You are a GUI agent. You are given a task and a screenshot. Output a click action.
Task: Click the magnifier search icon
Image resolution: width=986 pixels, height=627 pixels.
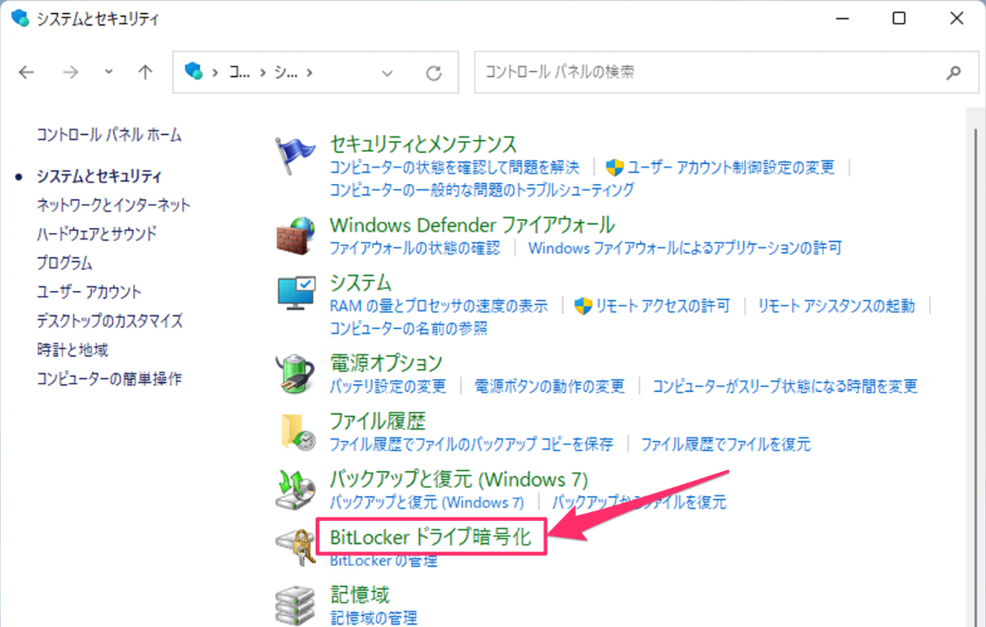954,72
